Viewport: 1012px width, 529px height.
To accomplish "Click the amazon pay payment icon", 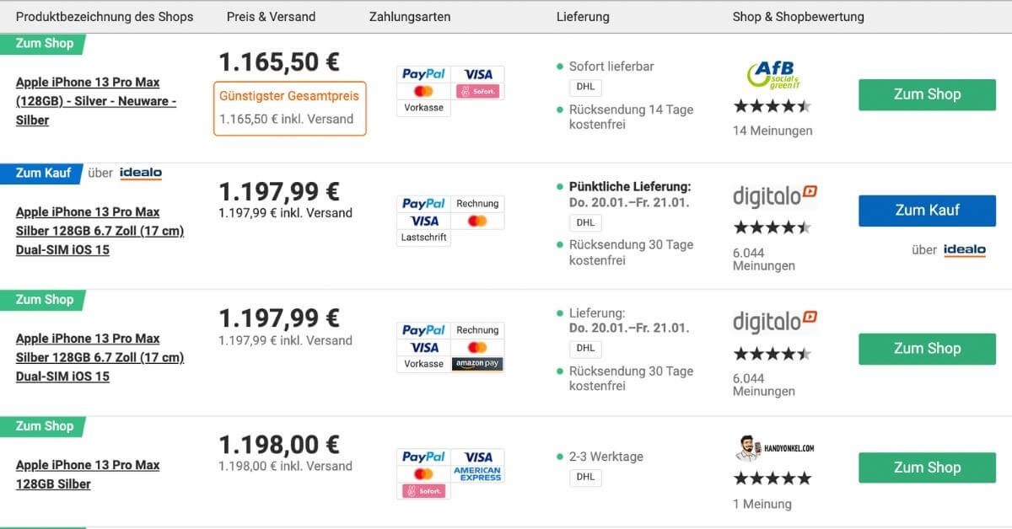I will (x=477, y=364).
